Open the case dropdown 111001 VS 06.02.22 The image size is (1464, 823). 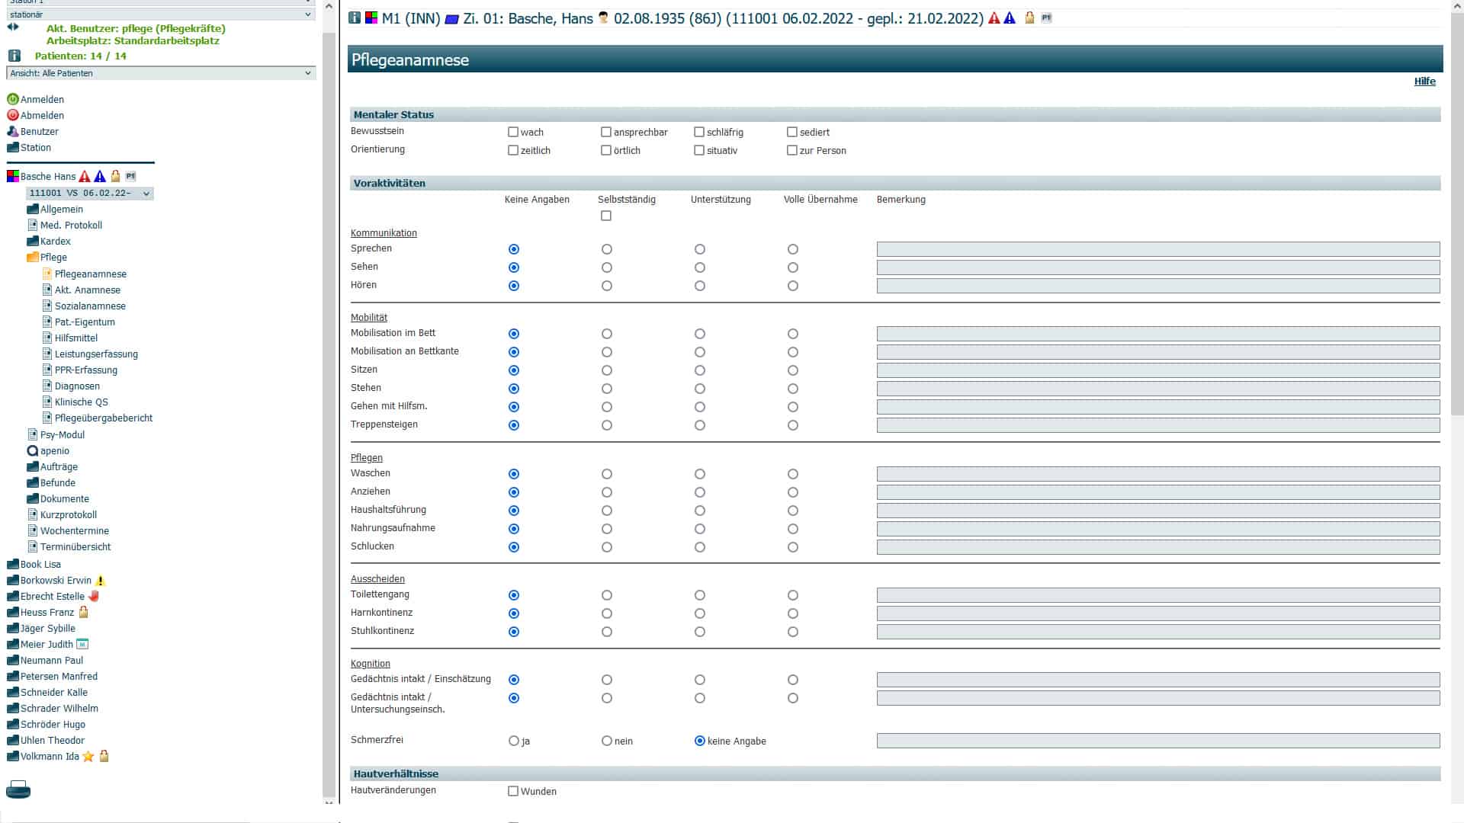point(89,194)
